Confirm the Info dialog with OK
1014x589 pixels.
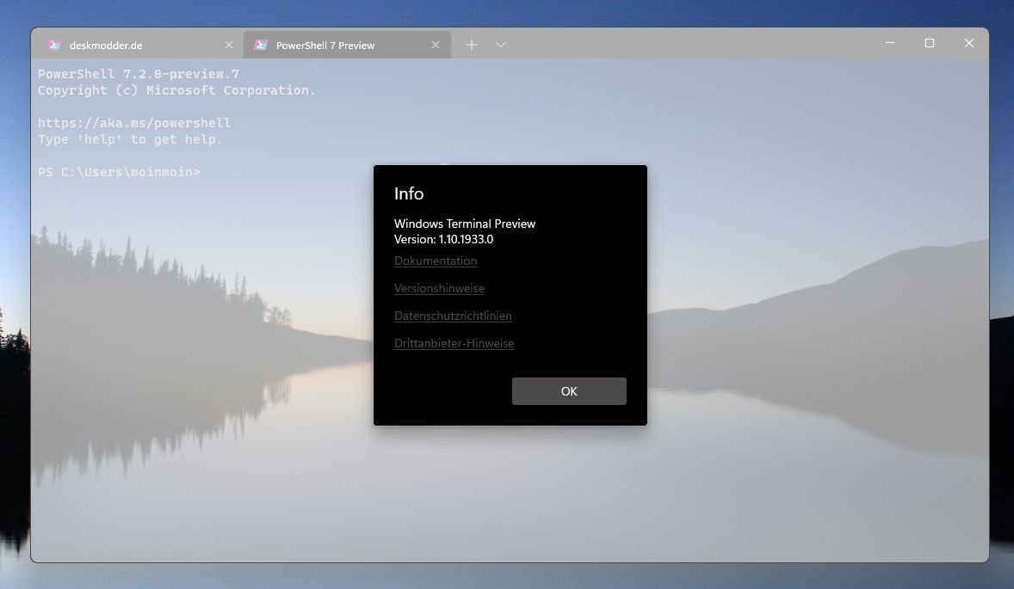point(569,391)
